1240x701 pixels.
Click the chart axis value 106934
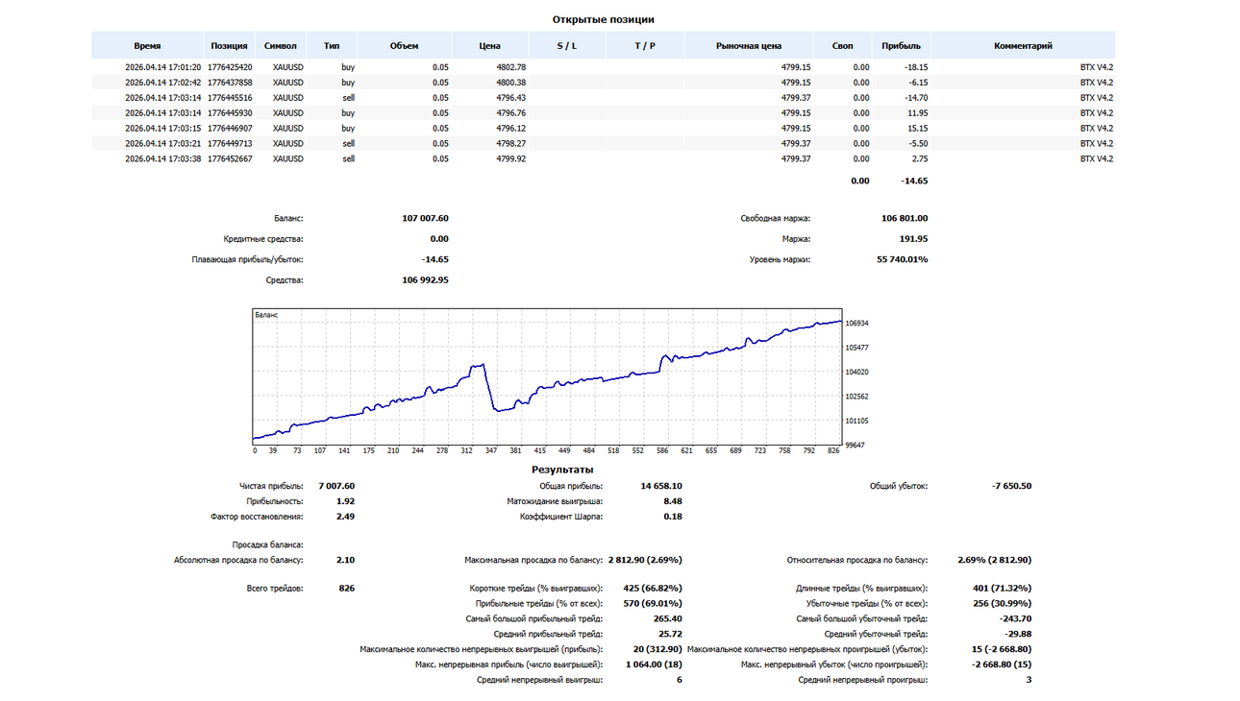(x=857, y=324)
